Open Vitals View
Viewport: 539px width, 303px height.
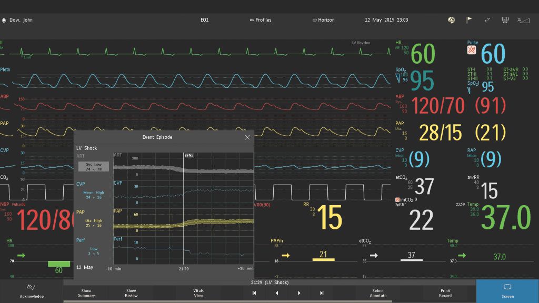(198, 293)
